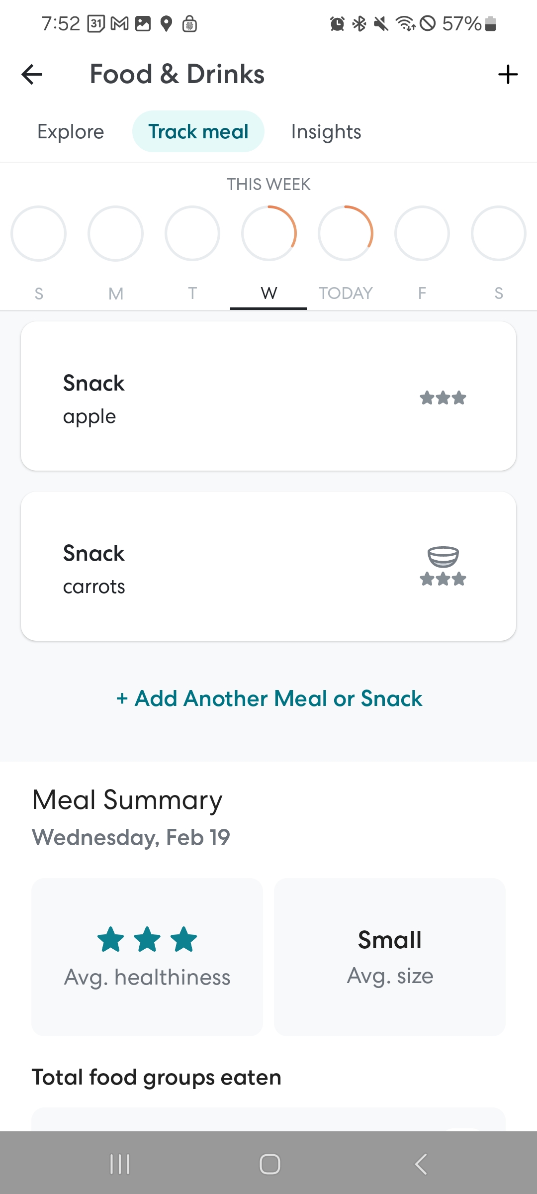The image size is (537, 1194).
Task: Open the apple snack card
Action: pyautogui.click(x=268, y=396)
